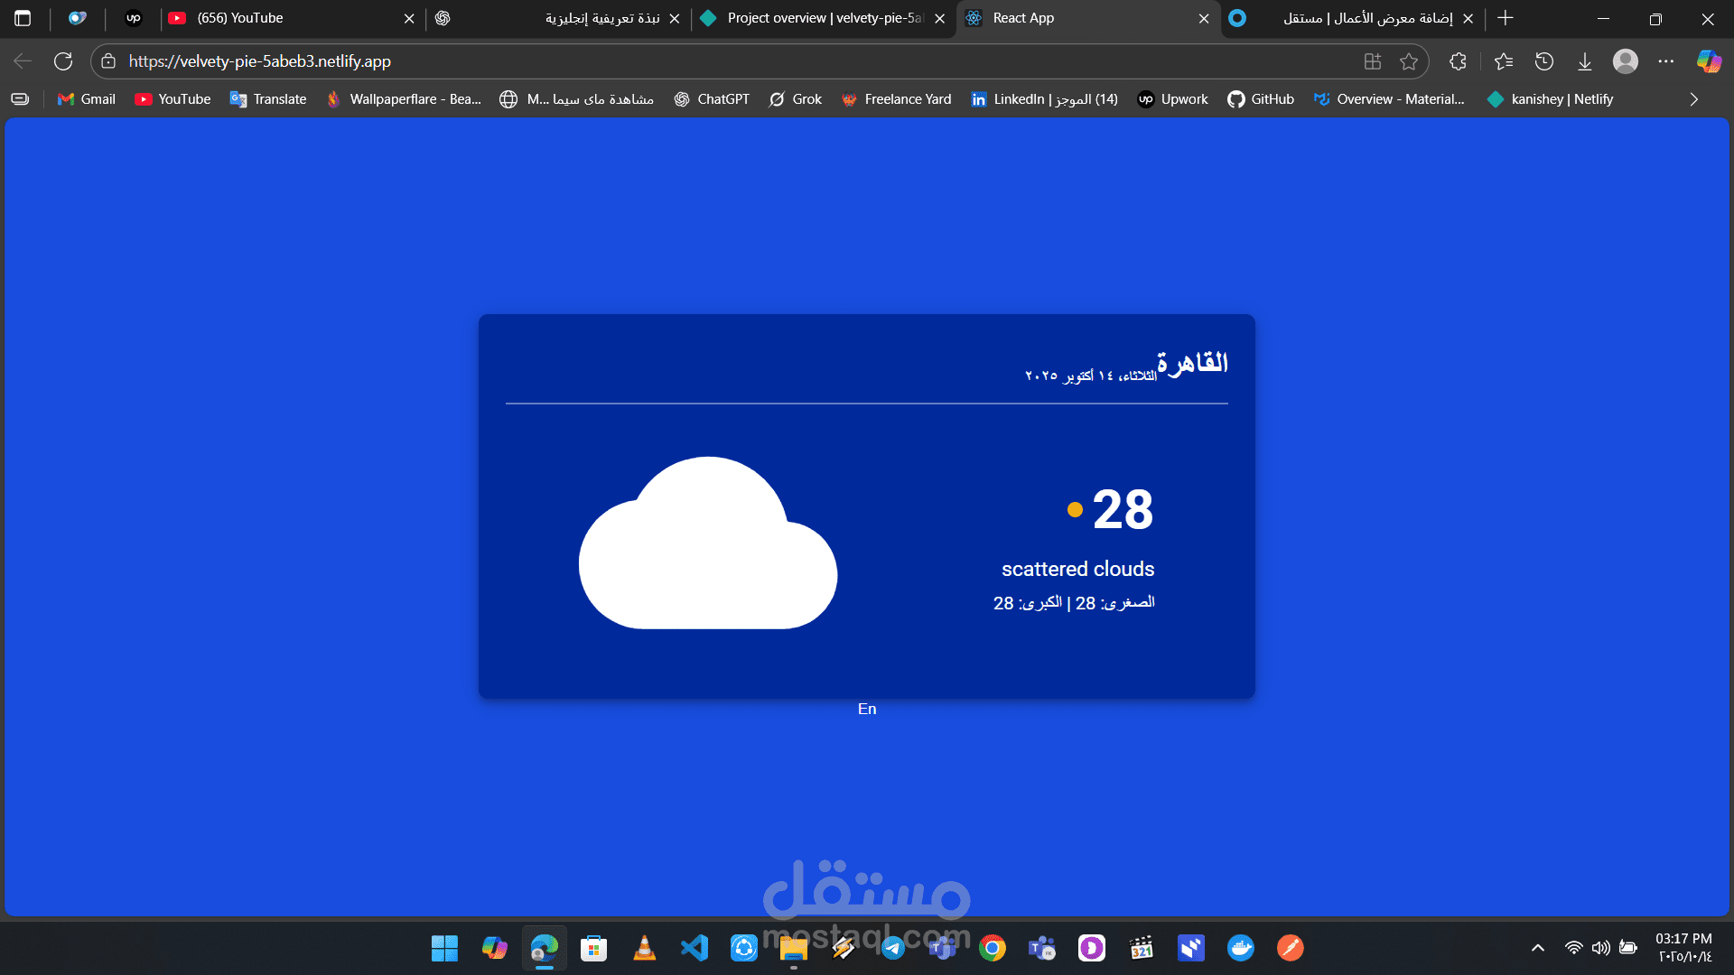Open VLC media player from the taskbar
The height and width of the screenshot is (975, 1734).
coord(644,948)
